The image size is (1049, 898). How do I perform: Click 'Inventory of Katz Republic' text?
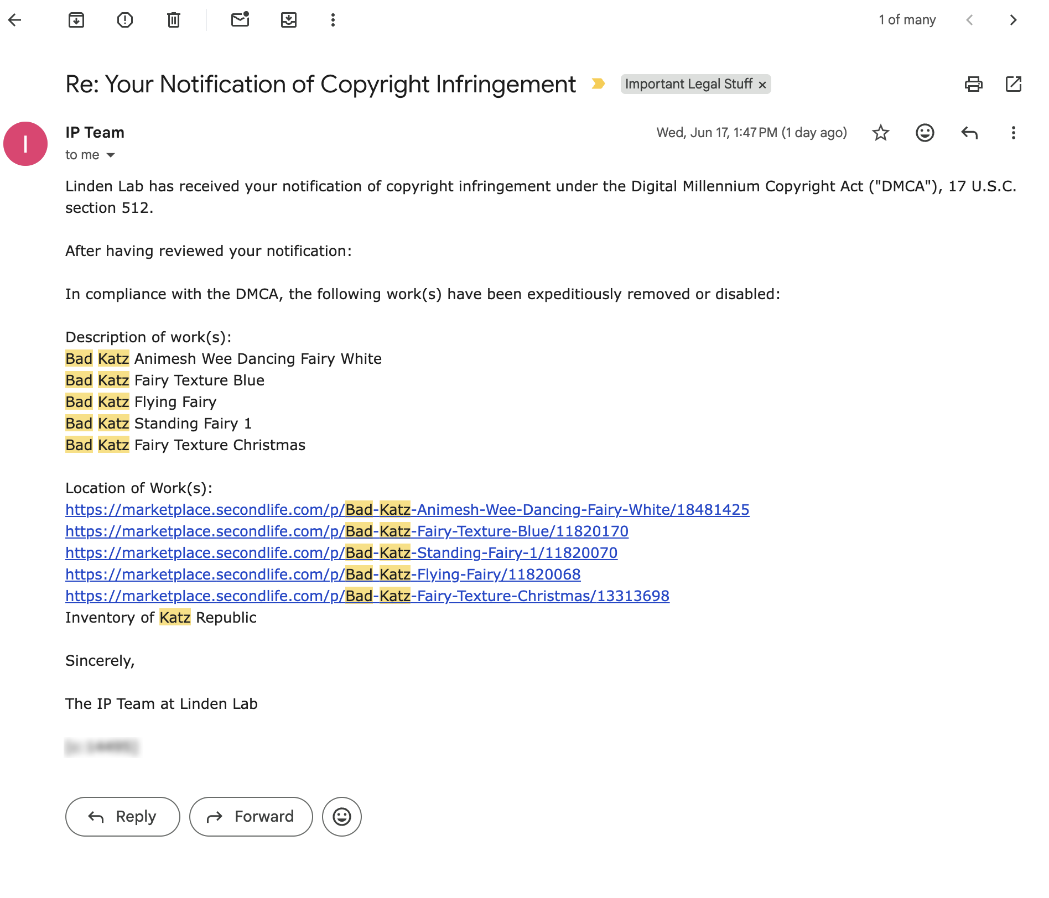point(161,618)
